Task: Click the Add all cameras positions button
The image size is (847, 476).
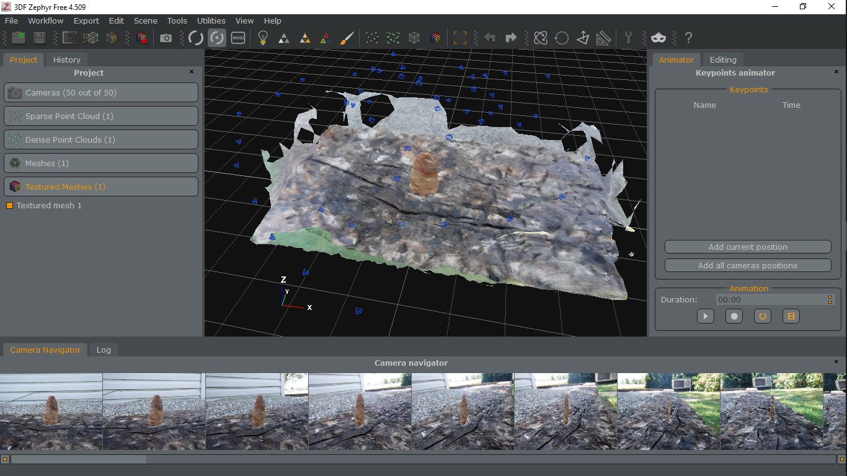Action: 747,265
